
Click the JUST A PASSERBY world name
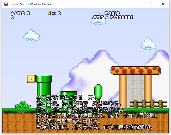tap(113, 17)
